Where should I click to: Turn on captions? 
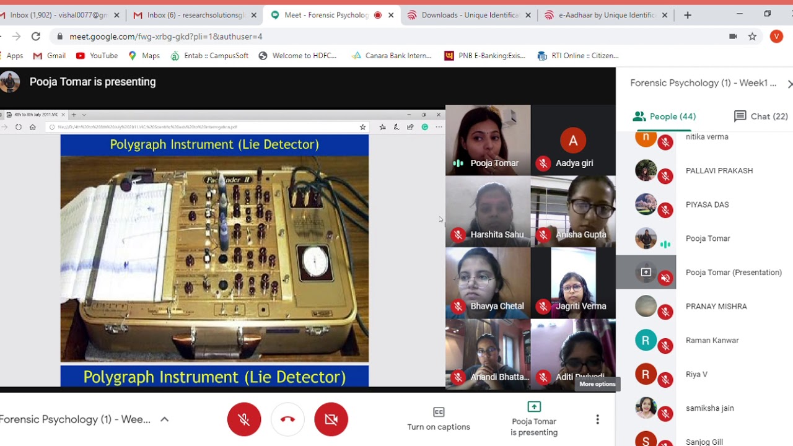click(439, 419)
